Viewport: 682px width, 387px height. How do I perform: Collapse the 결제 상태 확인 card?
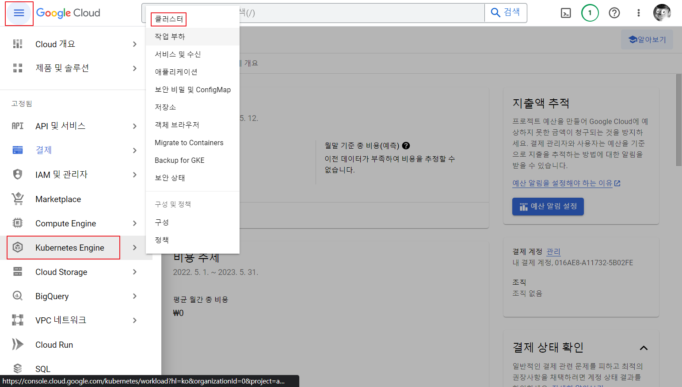pyautogui.click(x=644, y=348)
